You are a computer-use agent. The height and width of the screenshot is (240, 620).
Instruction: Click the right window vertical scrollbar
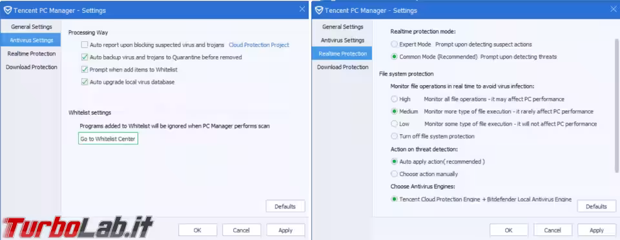coord(616,105)
